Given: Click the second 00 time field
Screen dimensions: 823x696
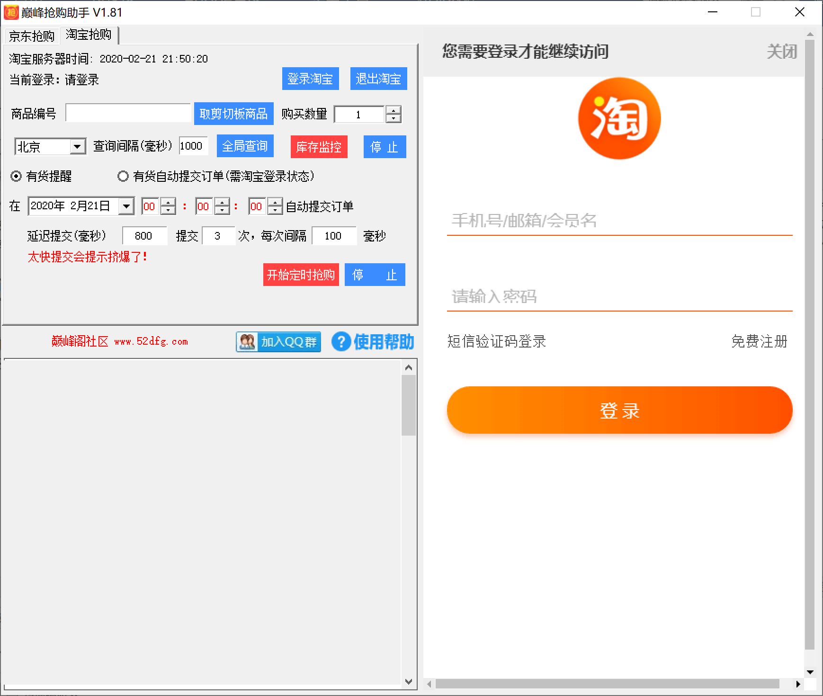Looking at the screenshot, I should pos(258,206).
